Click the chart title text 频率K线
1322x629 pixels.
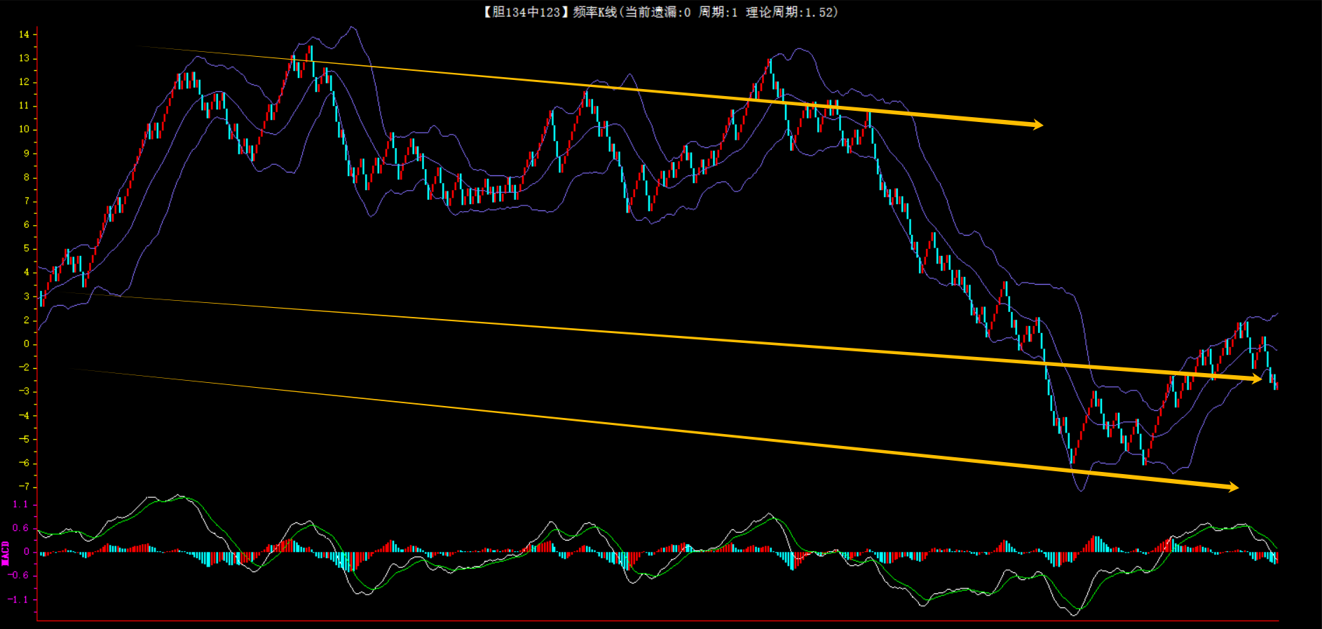[594, 12]
